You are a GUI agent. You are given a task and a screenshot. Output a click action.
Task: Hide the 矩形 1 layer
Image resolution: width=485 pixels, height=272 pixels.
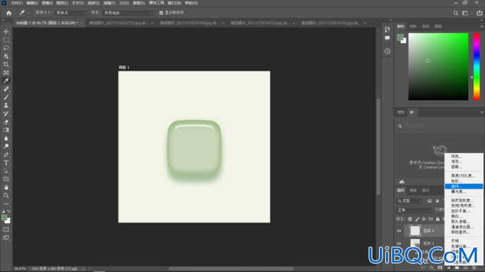click(x=399, y=244)
